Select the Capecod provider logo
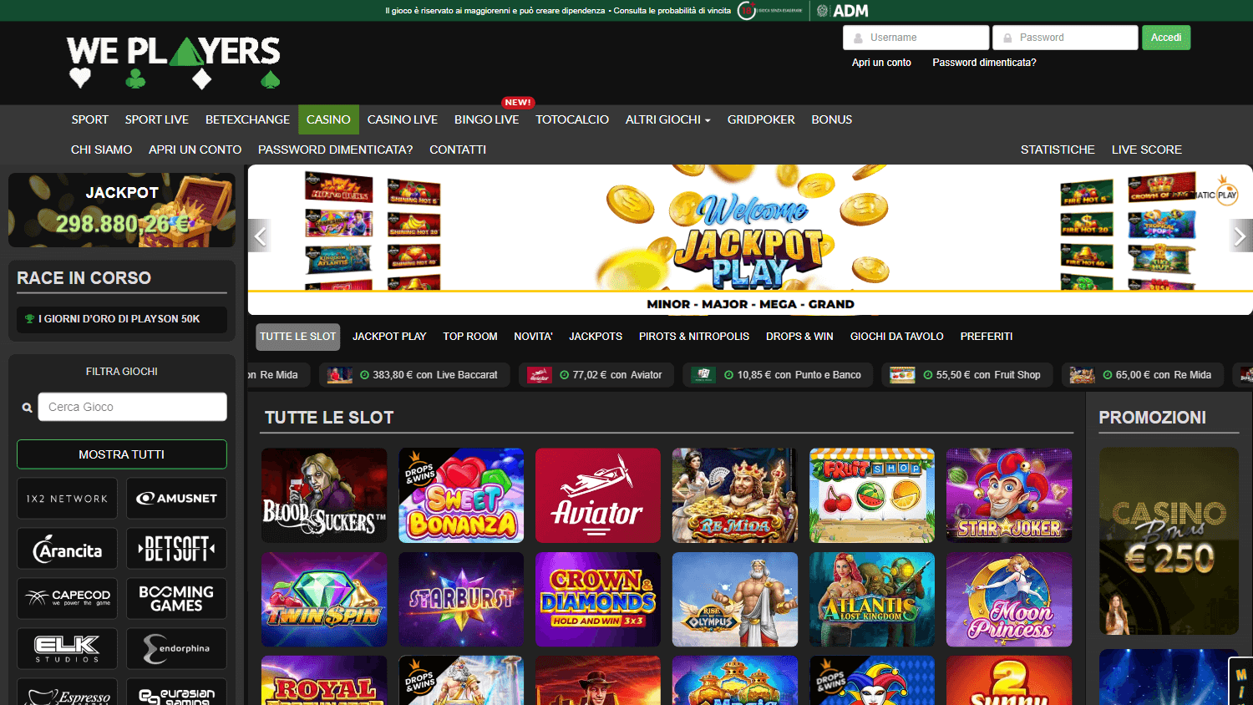The width and height of the screenshot is (1253, 705). click(x=68, y=599)
